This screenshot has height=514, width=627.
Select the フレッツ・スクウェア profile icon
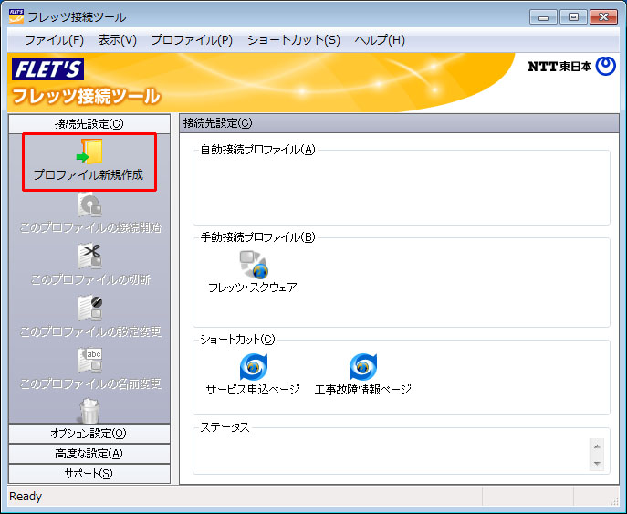[x=253, y=265]
